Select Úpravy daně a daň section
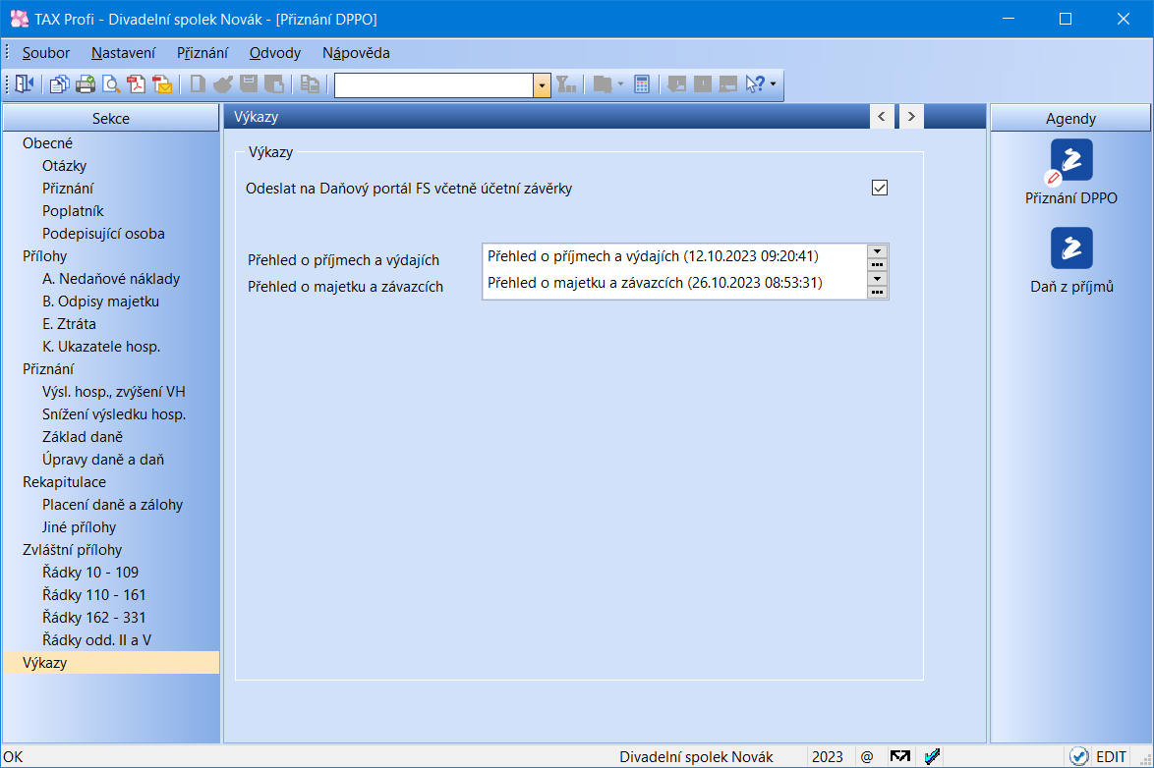 click(103, 460)
